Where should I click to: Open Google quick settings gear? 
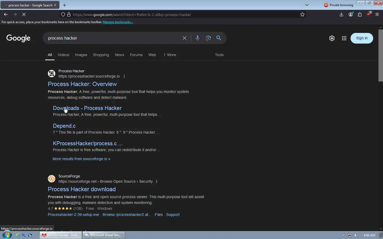[x=332, y=38]
